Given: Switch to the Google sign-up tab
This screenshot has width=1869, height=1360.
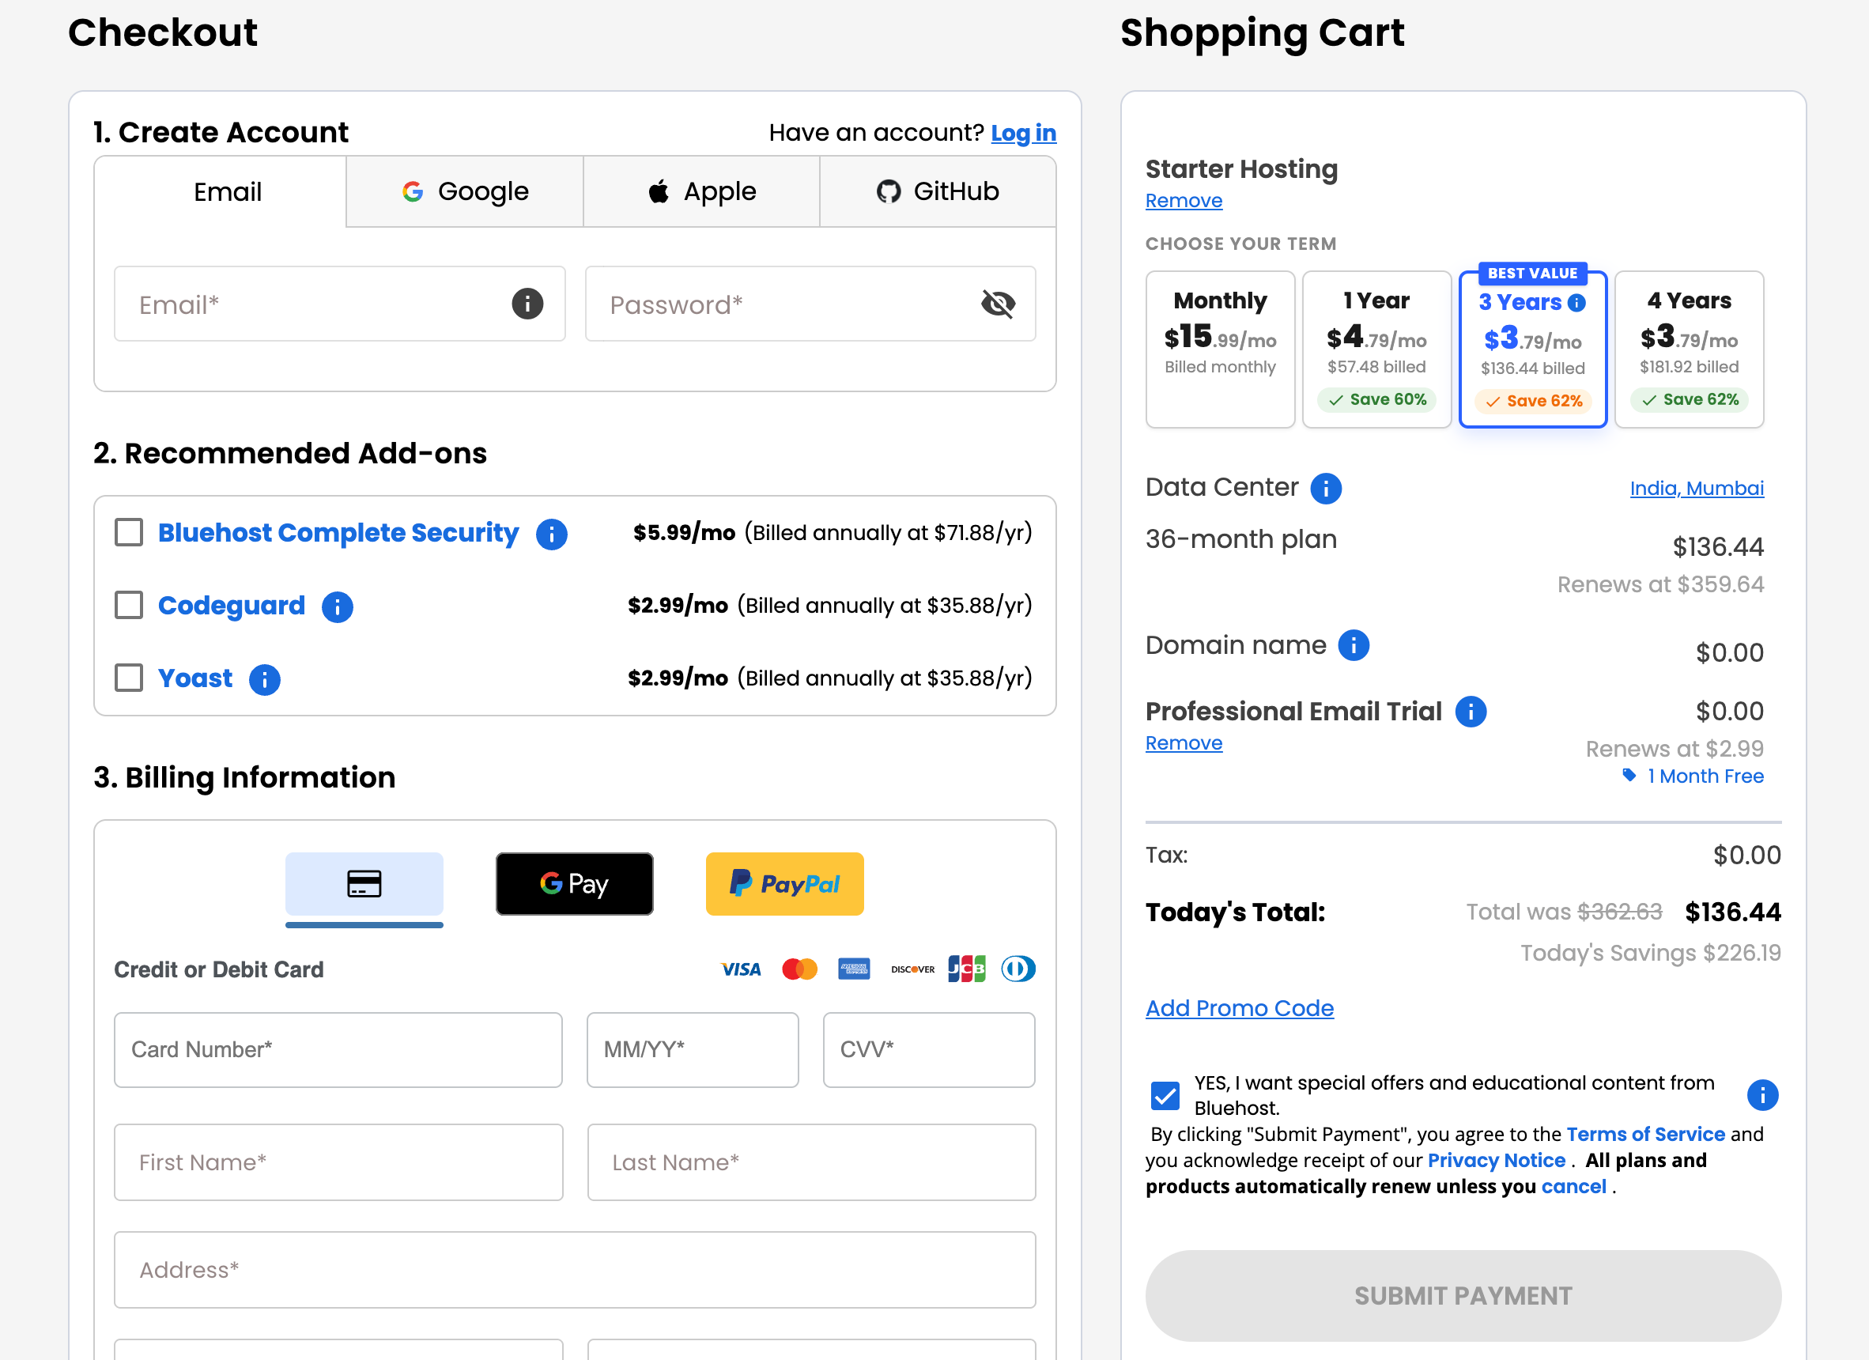Looking at the screenshot, I should point(465,191).
